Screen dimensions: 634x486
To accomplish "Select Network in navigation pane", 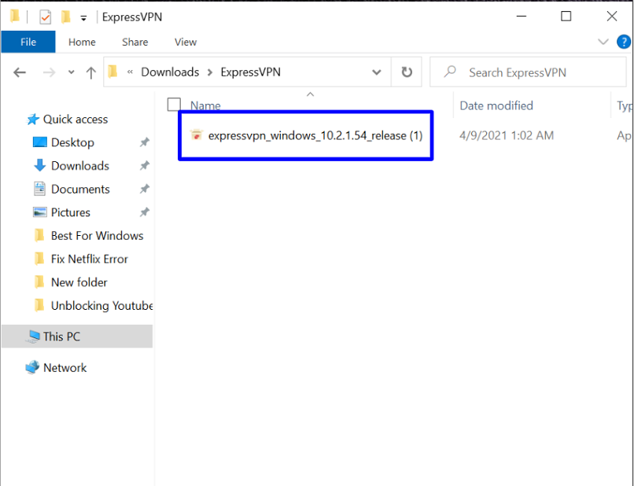I will (65, 368).
